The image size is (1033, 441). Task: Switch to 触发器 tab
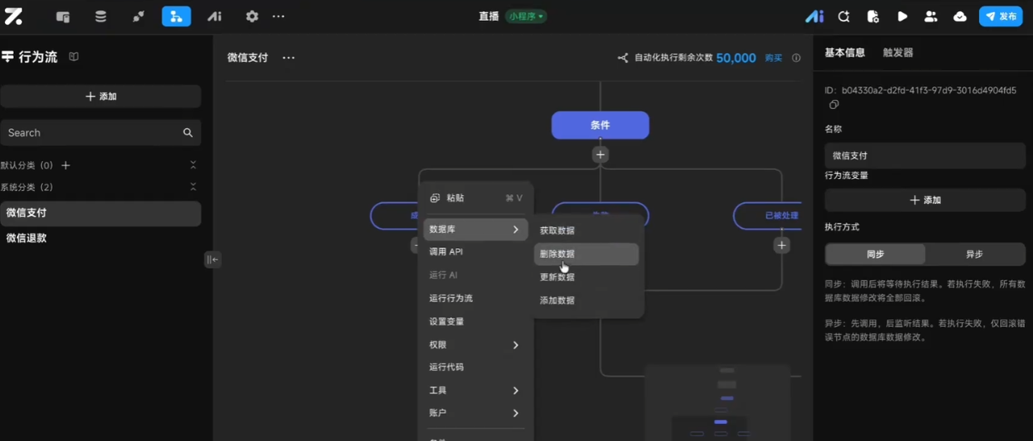click(x=898, y=52)
